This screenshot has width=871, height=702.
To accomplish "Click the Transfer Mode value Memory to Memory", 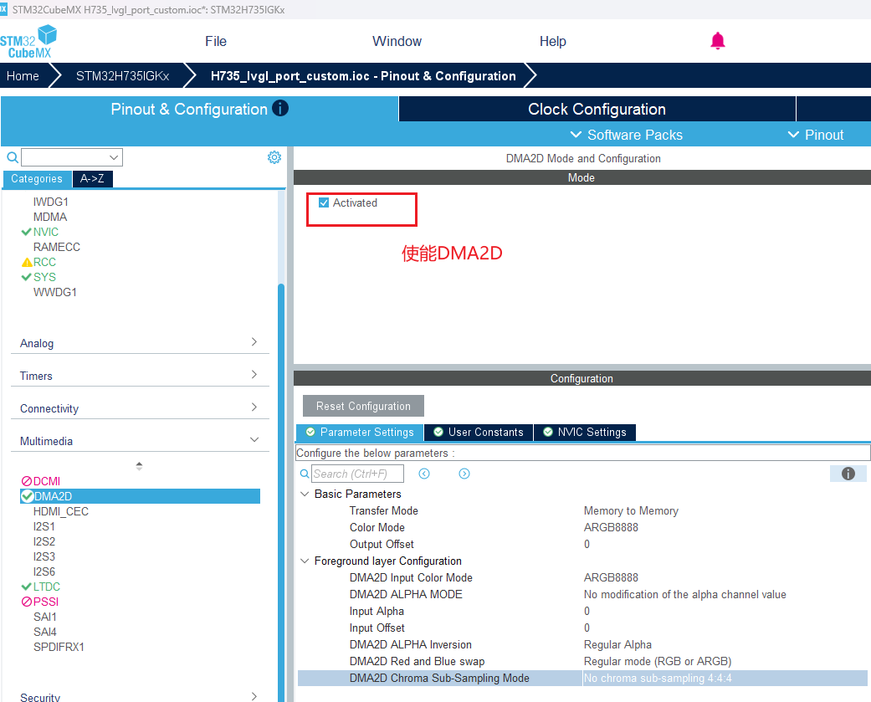I will pyautogui.click(x=631, y=510).
